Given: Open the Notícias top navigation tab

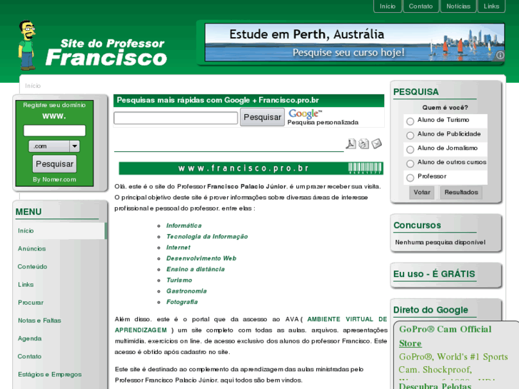Looking at the screenshot, I should click(x=458, y=6).
